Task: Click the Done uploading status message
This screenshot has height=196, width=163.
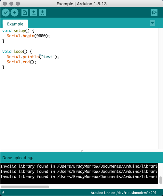Action: (x=18, y=158)
